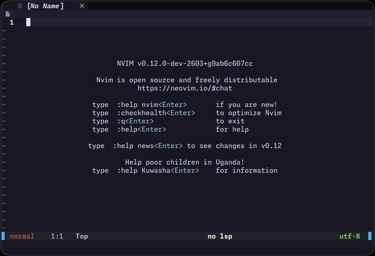Click line number 1 in the gutter
Screen dimensions: 375x256
point(12,23)
